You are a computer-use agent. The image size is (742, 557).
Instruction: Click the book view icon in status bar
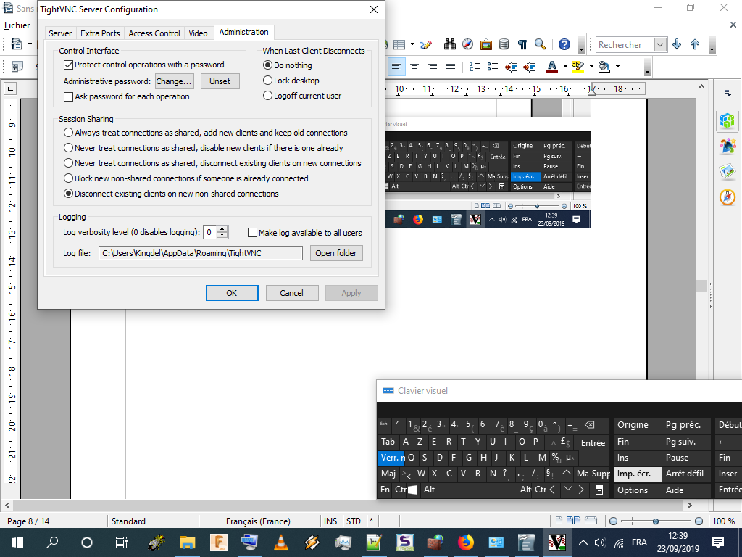click(x=591, y=521)
